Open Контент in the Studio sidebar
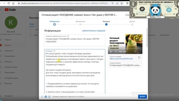Viewport: 179px width, 101px height. (x=8, y=45)
